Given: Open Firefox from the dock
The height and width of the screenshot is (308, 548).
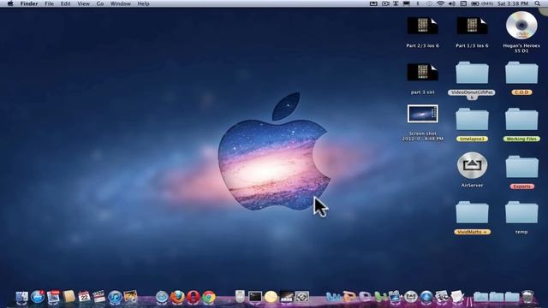Looking at the screenshot, I should tap(177, 297).
